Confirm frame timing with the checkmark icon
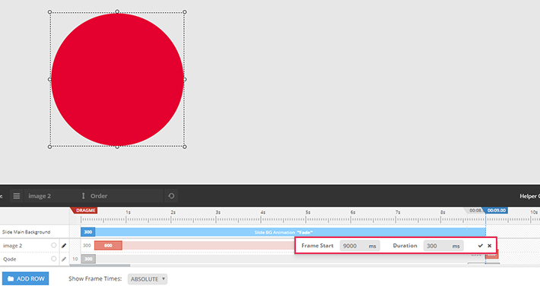 (481, 246)
